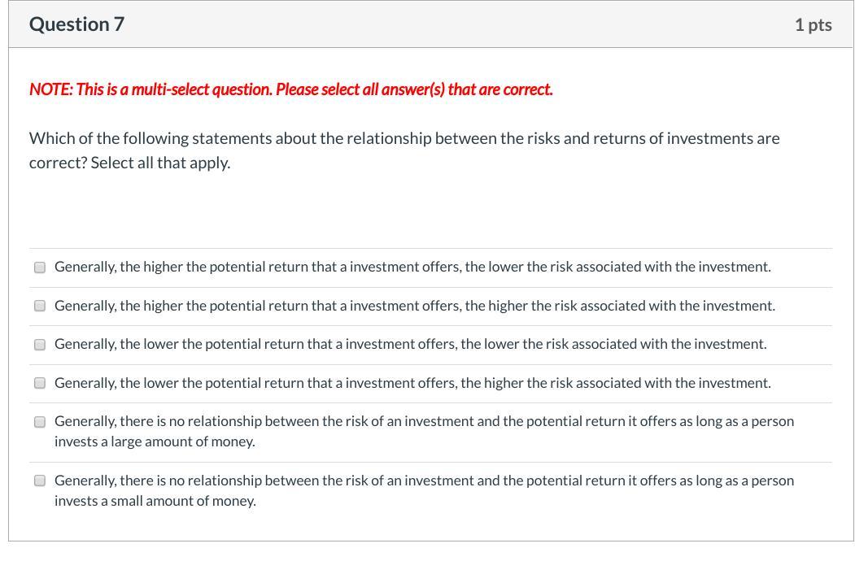Image resolution: width=855 pixels, height=561 pixels.
Task: Tick checkbox for higher return, higher risk
Action: (x=40, y=306)
